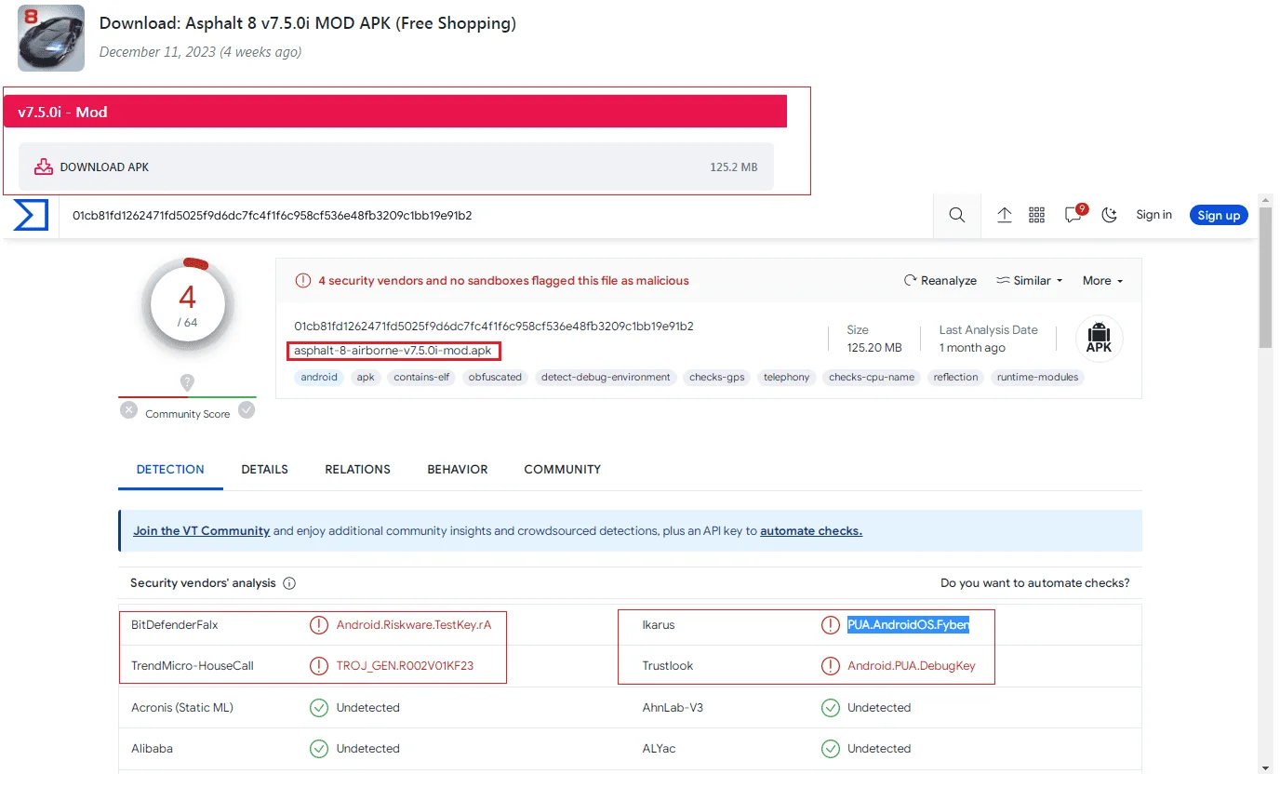Click the Reanalyze button
Image resolution: width=1280 pixels, height=787 pixels.
(940, 281)
